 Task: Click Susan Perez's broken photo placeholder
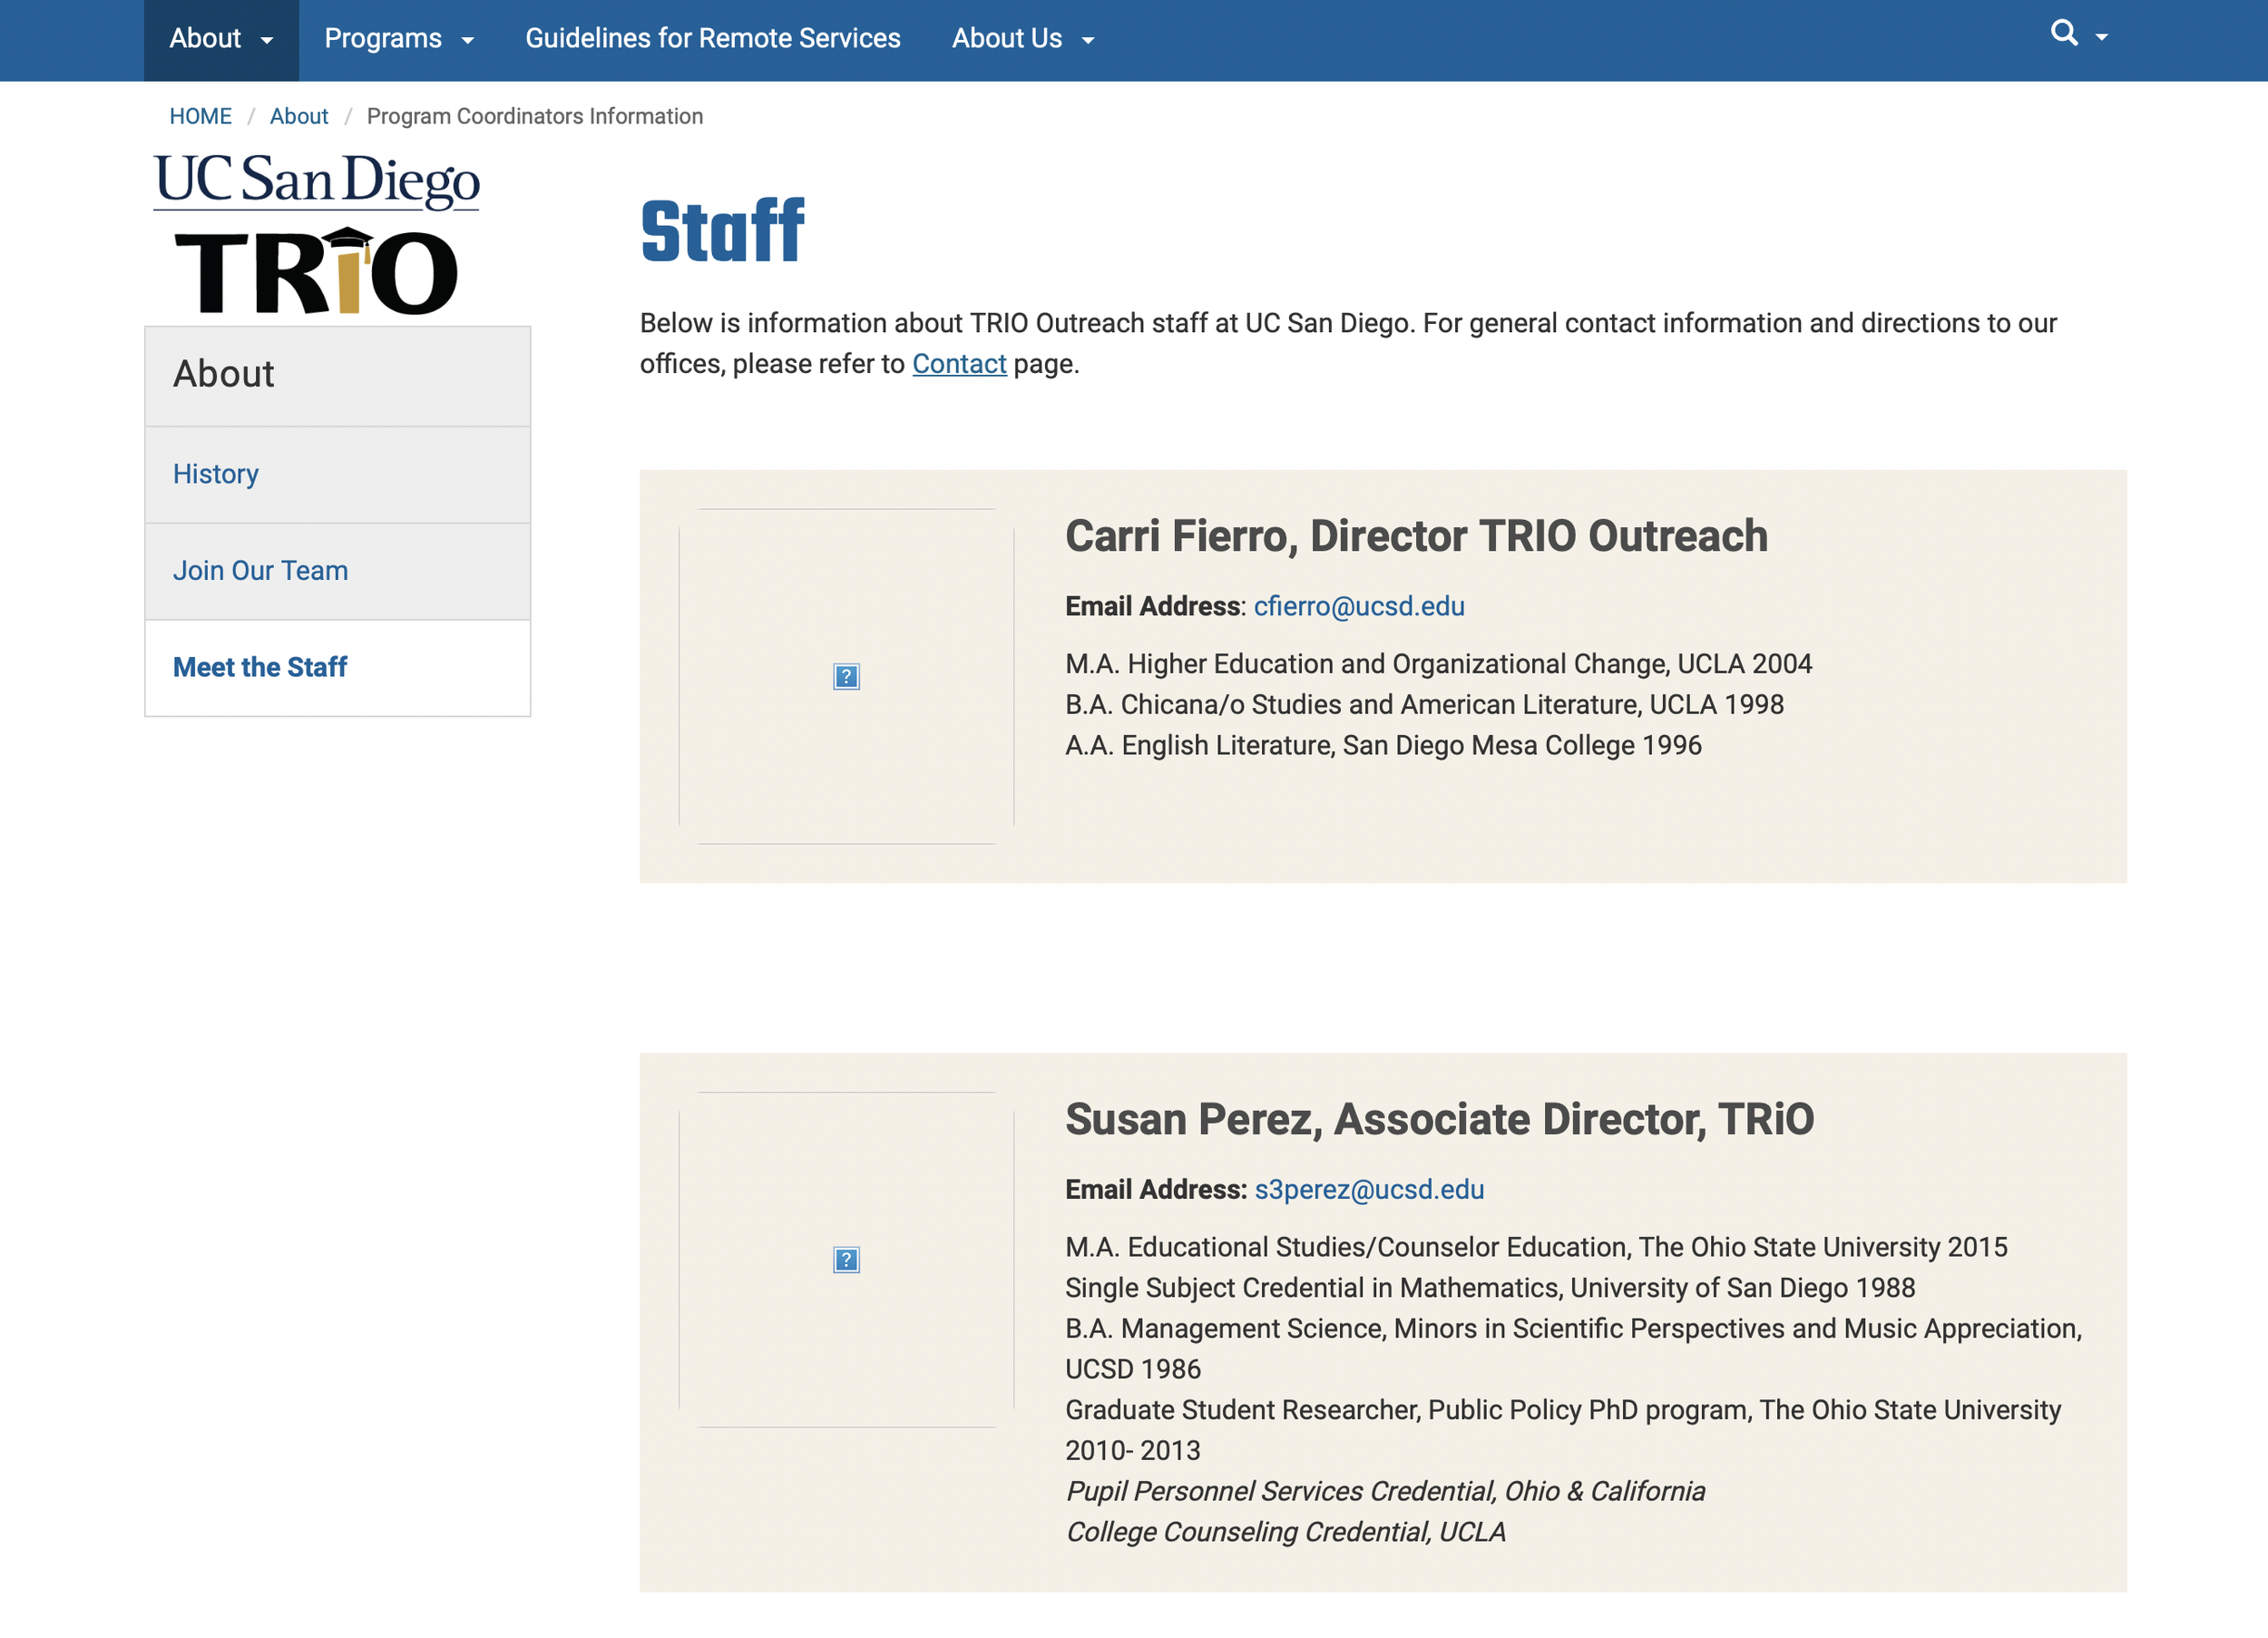[846, 1260]
